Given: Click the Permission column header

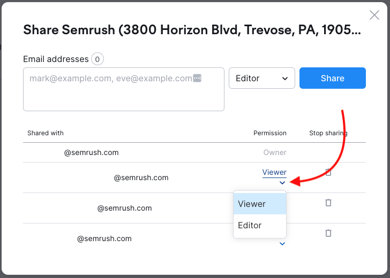Looking at the screenshot, I should tap(270, 133).
